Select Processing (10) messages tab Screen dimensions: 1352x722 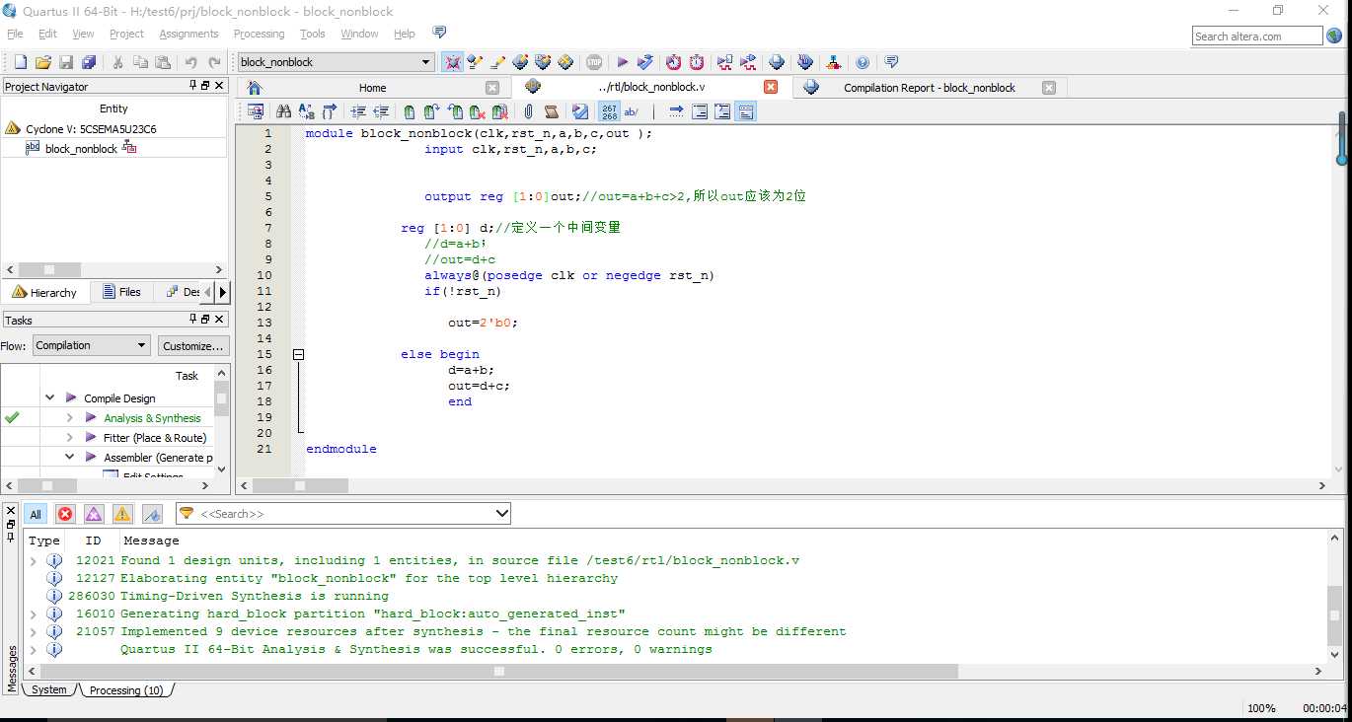point(126,689)
